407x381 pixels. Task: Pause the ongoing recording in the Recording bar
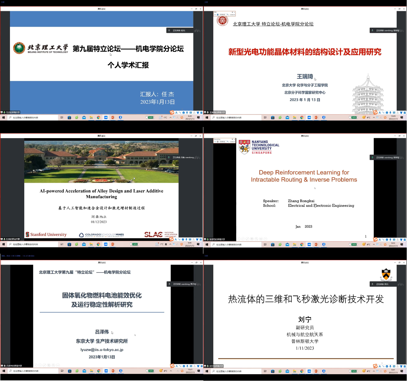coord(218,142)
